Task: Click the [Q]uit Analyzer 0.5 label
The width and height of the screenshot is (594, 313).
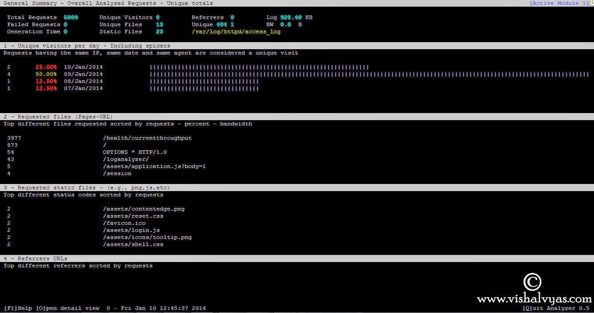Action: point(556,308)
